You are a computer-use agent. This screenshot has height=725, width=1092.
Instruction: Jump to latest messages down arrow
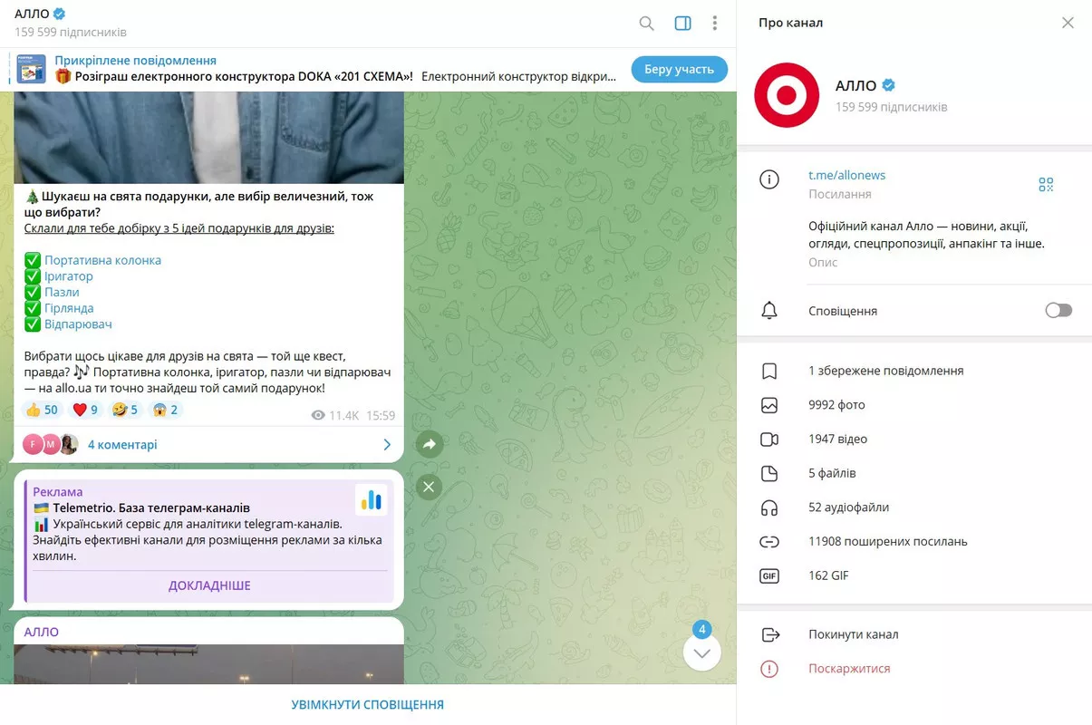(x=702, y=652)
